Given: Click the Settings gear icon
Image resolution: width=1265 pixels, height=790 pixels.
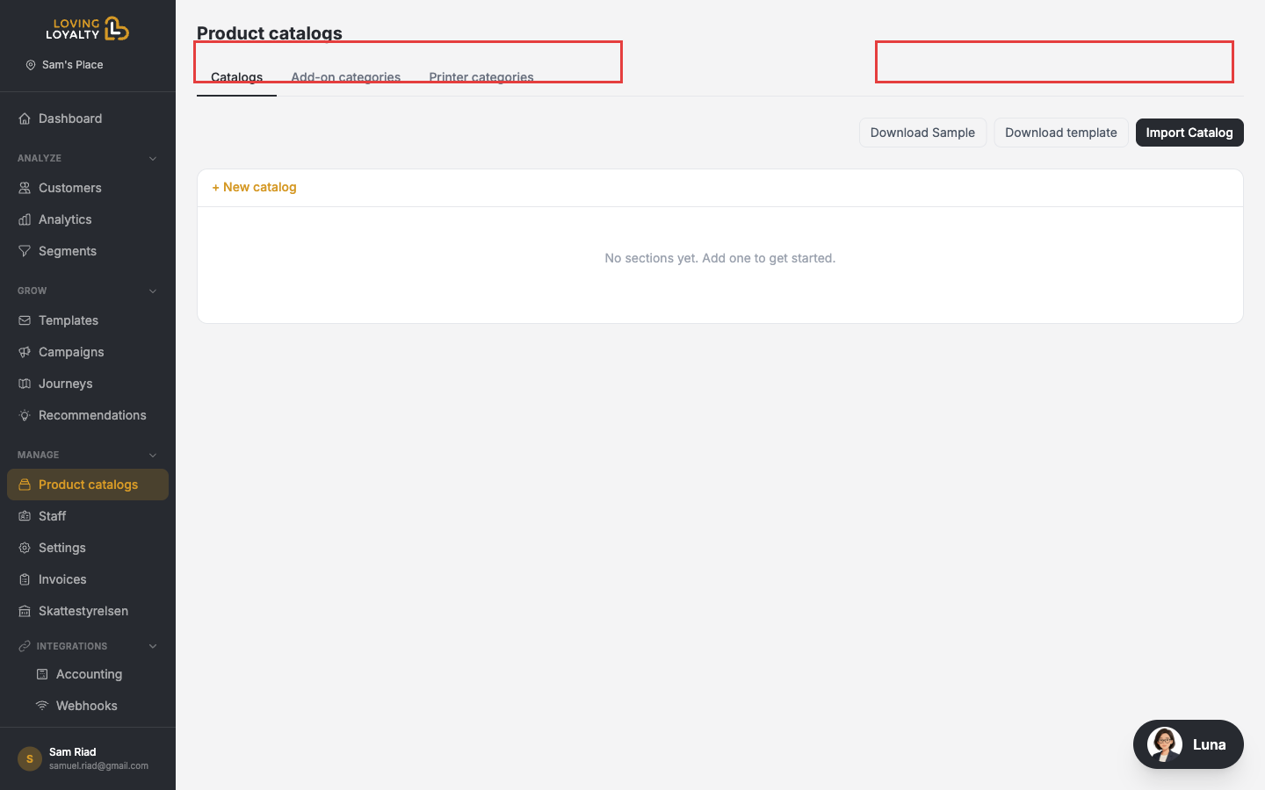Looking at the screenshot, I should (x=25, y=548).
